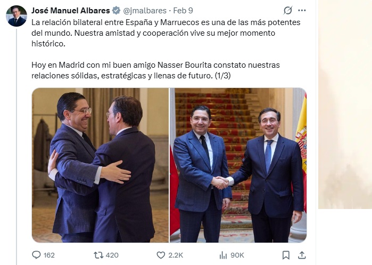Like the tweet with the heart icon
The height and width of the screenshot is (265, 372).
tap(161, 255)
